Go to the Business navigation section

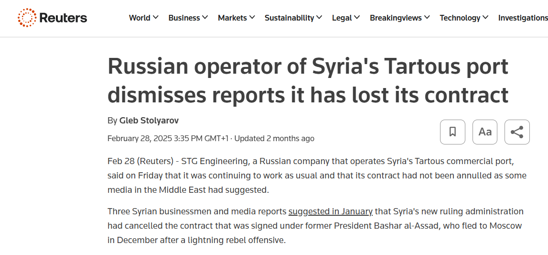pos(184,18)
